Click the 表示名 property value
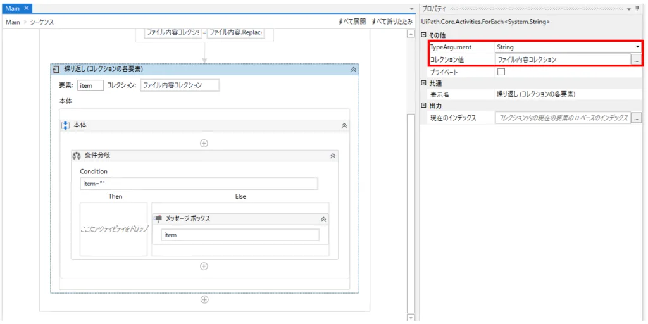 [568, 94]
